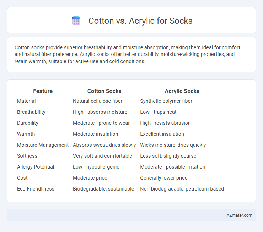Select the 'Natural cellulose fiber' cell
263x232 pixels.
click(98, 101)
